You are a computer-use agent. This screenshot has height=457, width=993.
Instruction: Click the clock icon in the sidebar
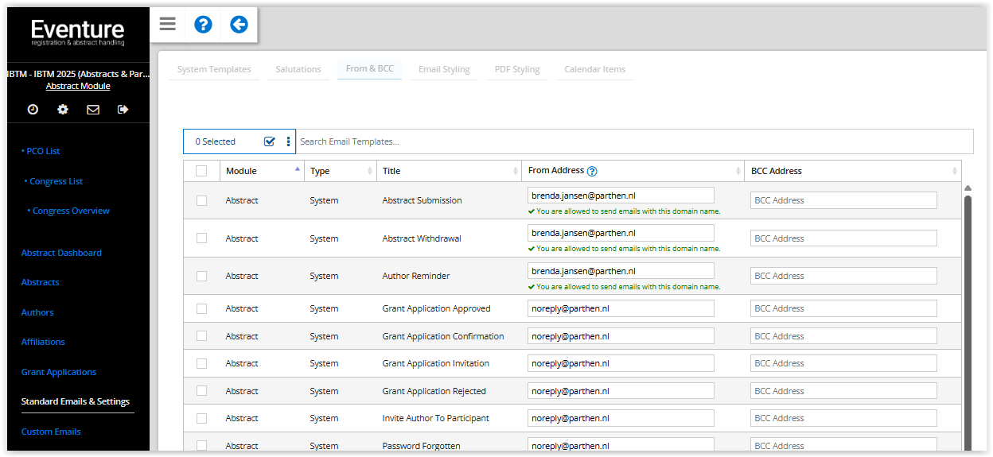click(33, 110)
